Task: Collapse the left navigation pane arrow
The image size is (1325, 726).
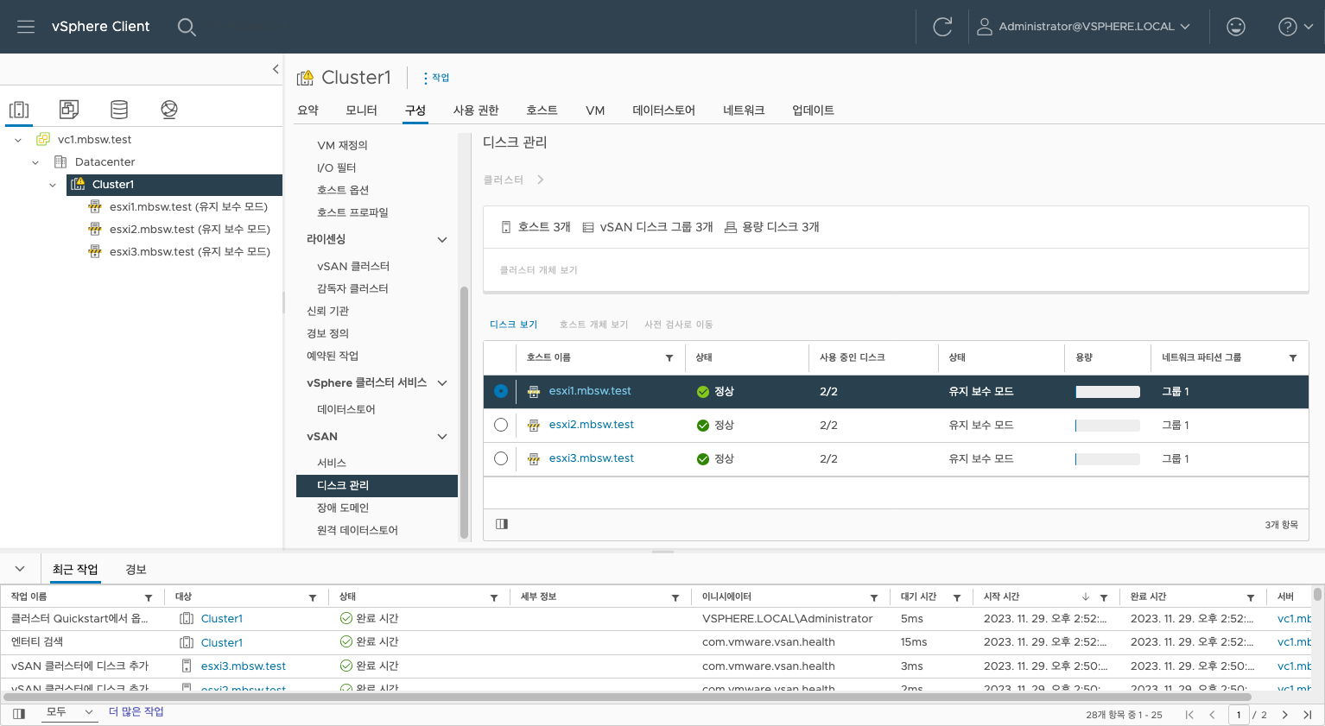Action: (x=276, y=69)
